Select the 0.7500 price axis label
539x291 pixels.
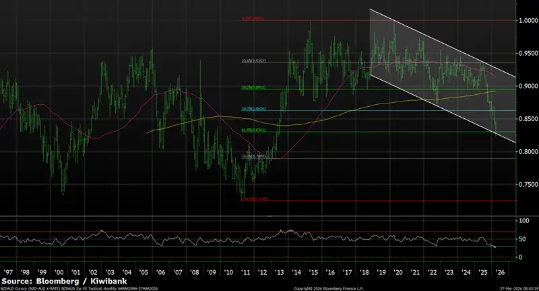tap(527, 184)
